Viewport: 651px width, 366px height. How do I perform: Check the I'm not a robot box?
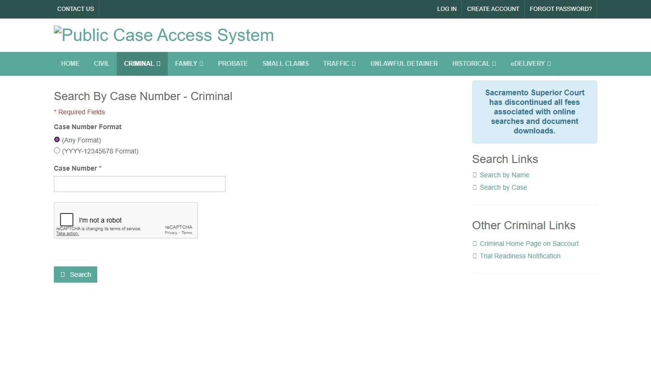pyautogui.click(x=67, y=220)
